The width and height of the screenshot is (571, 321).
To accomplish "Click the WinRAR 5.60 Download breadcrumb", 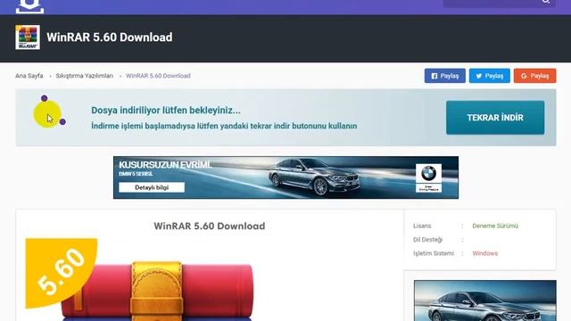I will [x=158, y=76].
